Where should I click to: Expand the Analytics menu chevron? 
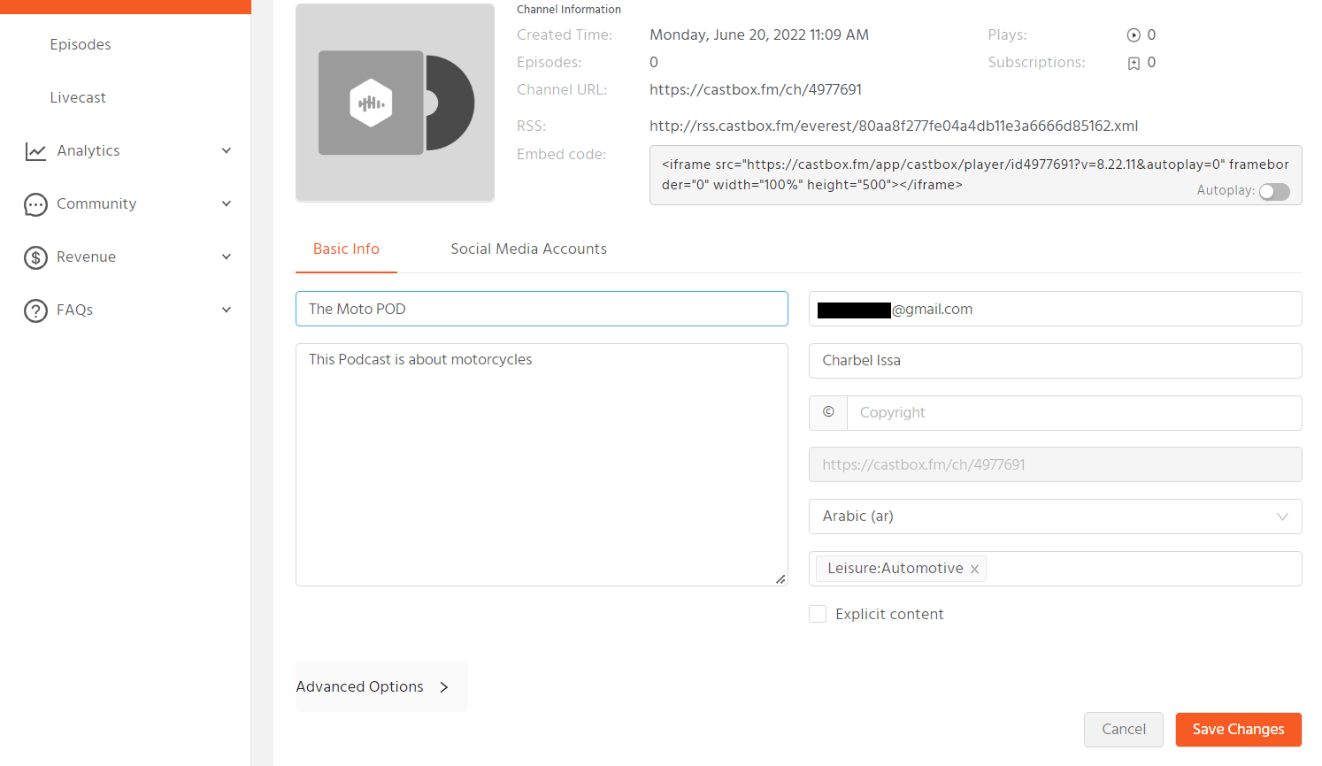(x=227, y=151)
